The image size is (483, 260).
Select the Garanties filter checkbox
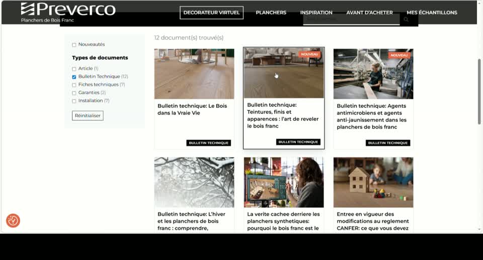pyautogui.click(x=74, y=93)
